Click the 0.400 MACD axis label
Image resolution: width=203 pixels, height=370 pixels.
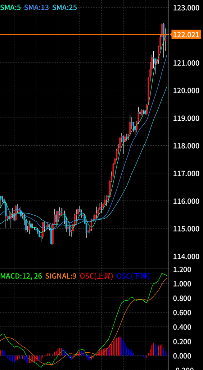tap(182, 327)
